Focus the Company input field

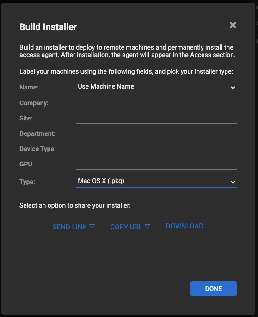[156, 103]
